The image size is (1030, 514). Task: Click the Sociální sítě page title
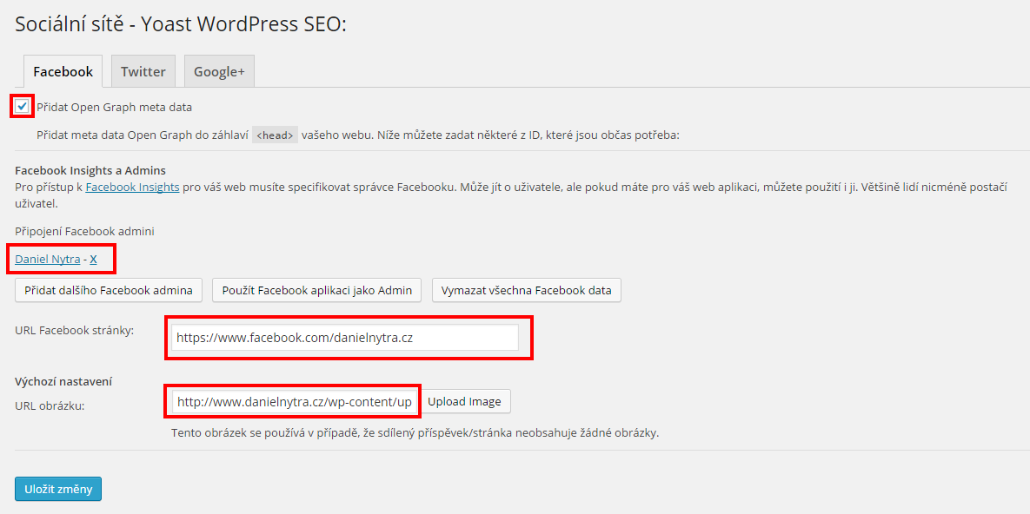pos(181,24)
